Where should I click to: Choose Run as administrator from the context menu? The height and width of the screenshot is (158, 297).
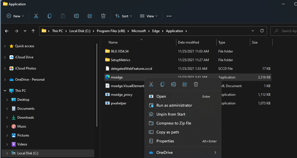coord(174,105)
